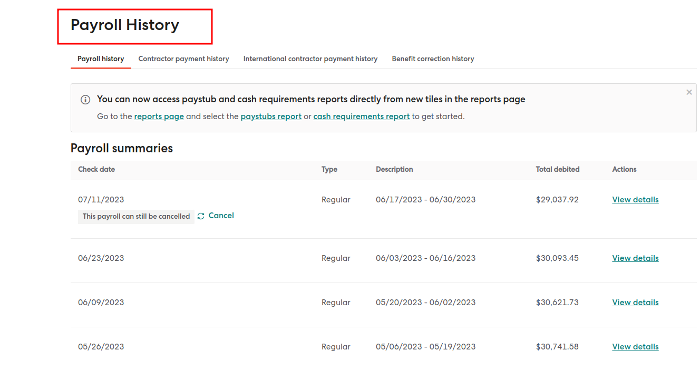Click Regular type in 06/23/2023 row

(336, 258)
